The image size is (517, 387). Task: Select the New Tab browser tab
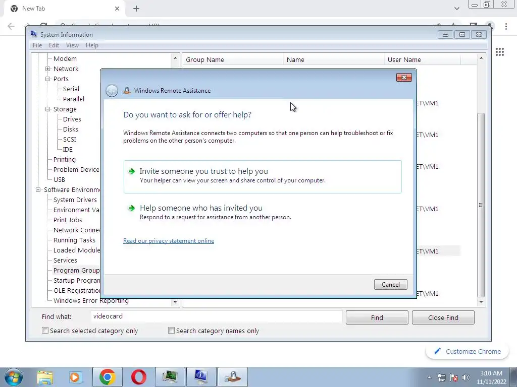pyautogui.click(x=64, y=9)
